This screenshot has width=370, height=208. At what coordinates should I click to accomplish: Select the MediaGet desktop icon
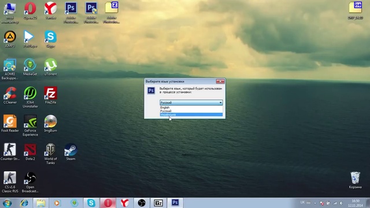(30, 67)
